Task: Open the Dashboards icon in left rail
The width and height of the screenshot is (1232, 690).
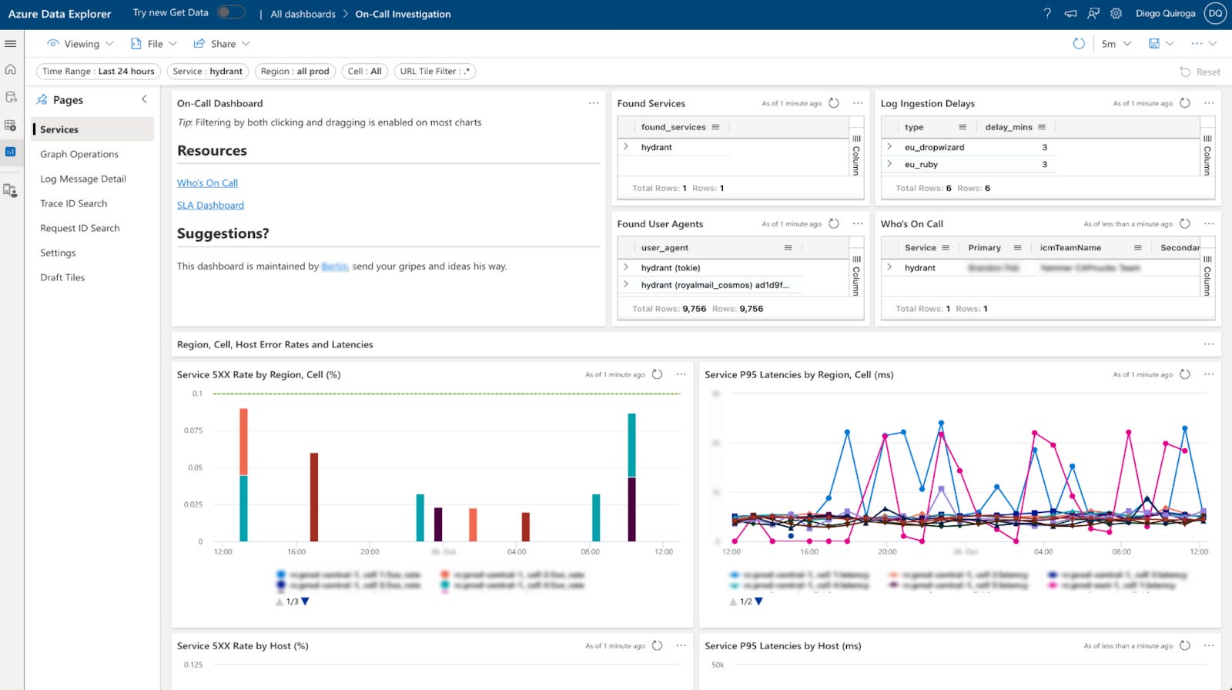Action: click(11, 152)
